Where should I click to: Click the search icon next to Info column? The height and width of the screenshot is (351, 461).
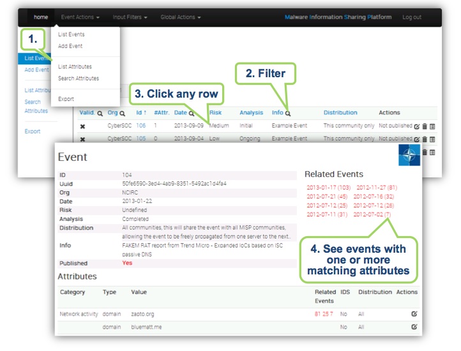click(288, 113)
